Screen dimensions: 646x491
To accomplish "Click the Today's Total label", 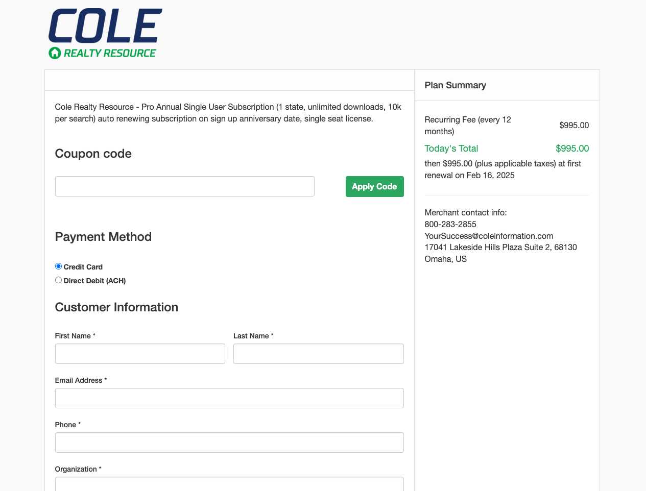I will (x=451, y=149).
